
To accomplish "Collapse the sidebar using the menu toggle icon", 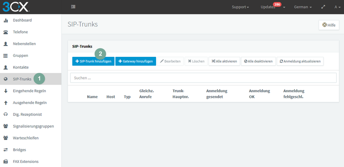I will click(x=73, y=7).
